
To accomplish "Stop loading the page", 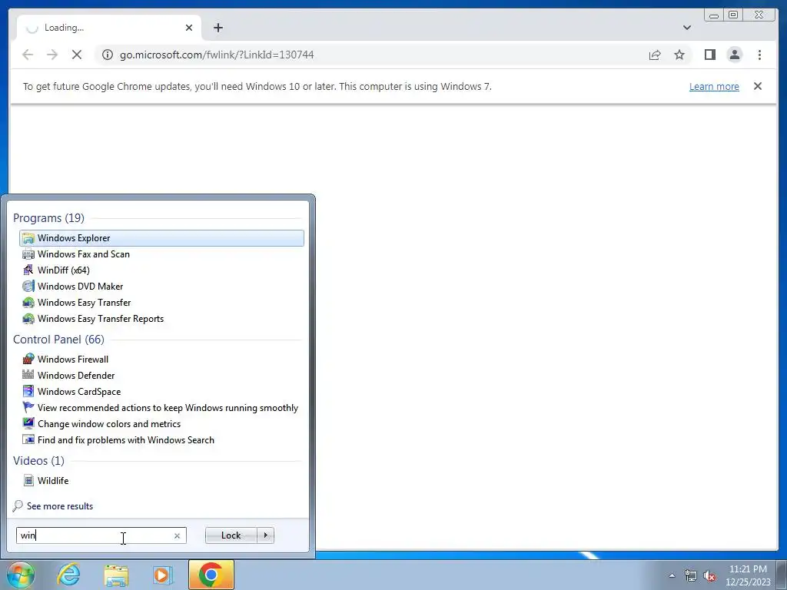I will click(77, 55).
